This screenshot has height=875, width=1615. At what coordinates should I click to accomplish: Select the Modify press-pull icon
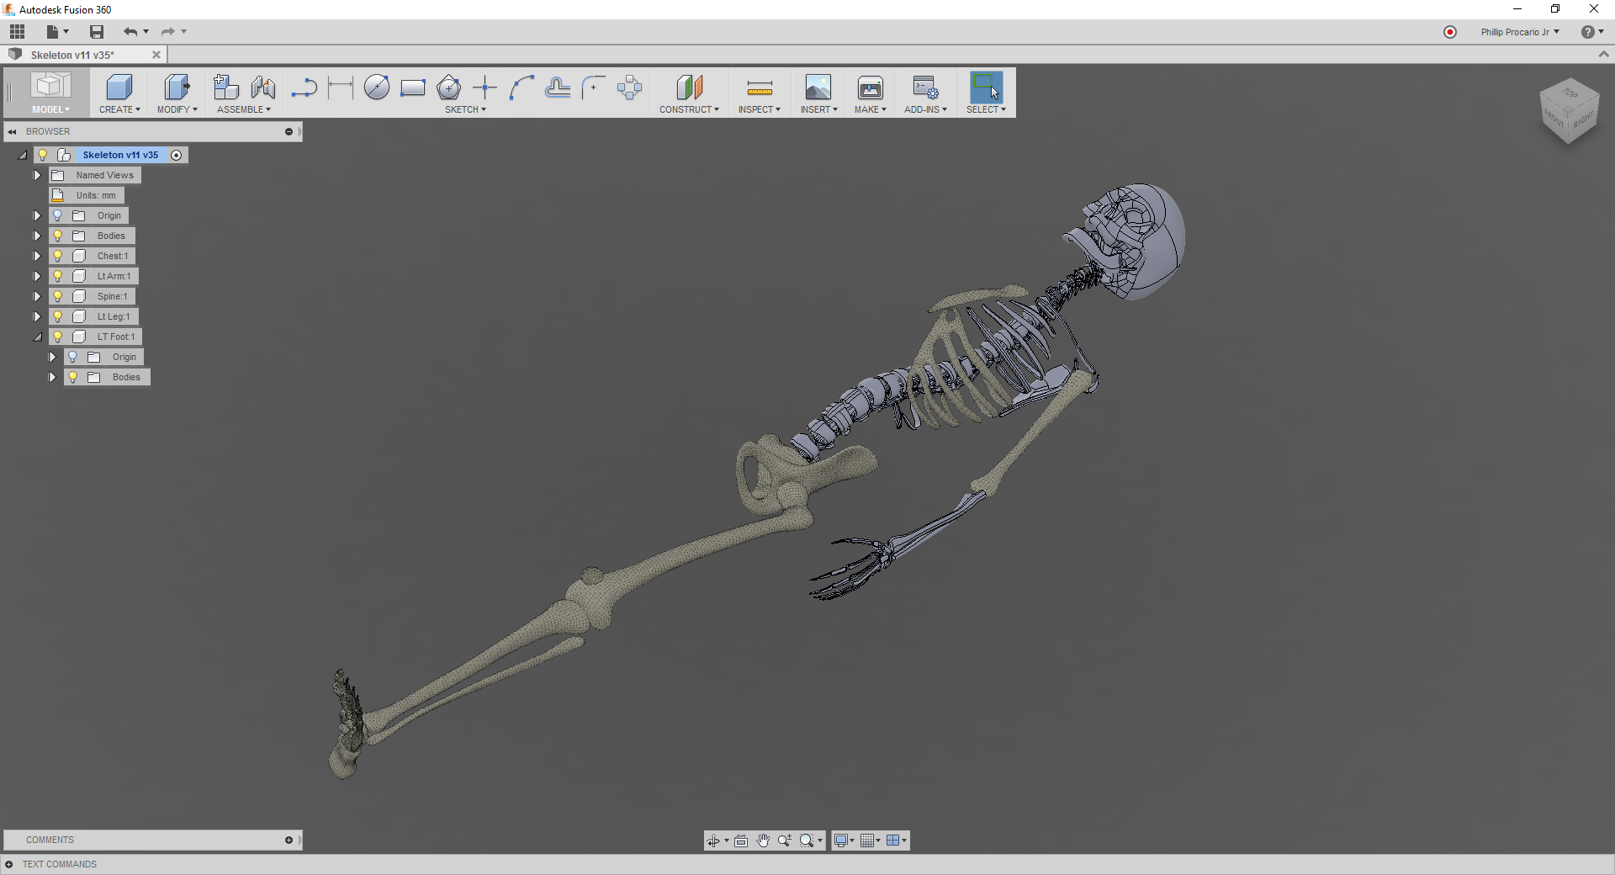click(177, 87)
